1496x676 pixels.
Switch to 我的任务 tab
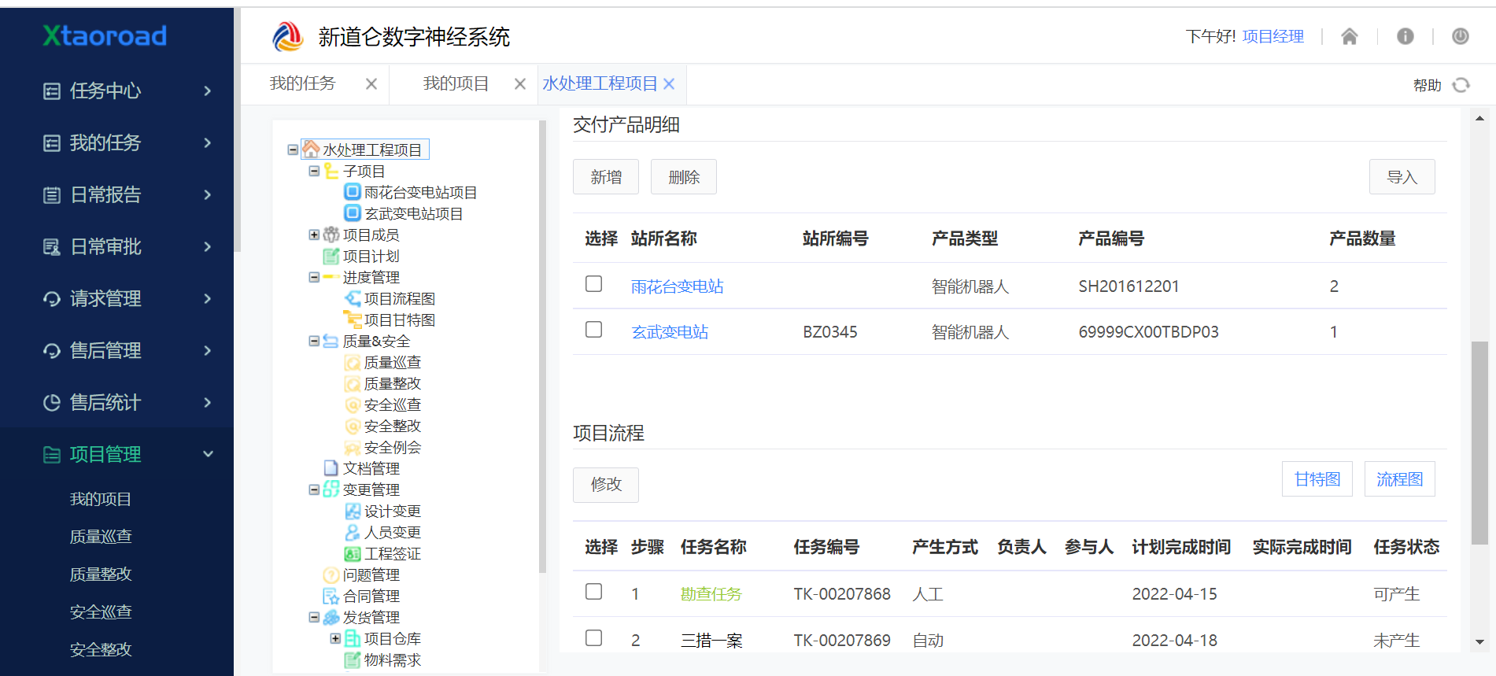tap(302, 83)
